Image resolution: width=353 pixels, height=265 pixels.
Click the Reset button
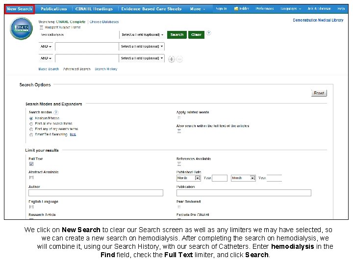click(319, 93)
